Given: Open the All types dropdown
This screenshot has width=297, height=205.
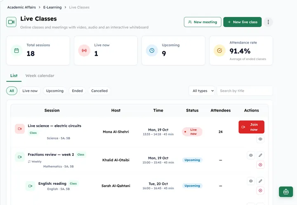Looking at the screenshot, I should coord(202,91).
